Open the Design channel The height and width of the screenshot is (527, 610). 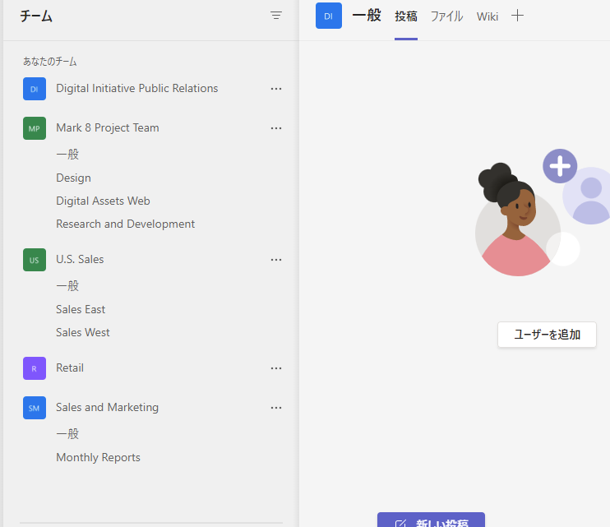[x=73, y=178]
